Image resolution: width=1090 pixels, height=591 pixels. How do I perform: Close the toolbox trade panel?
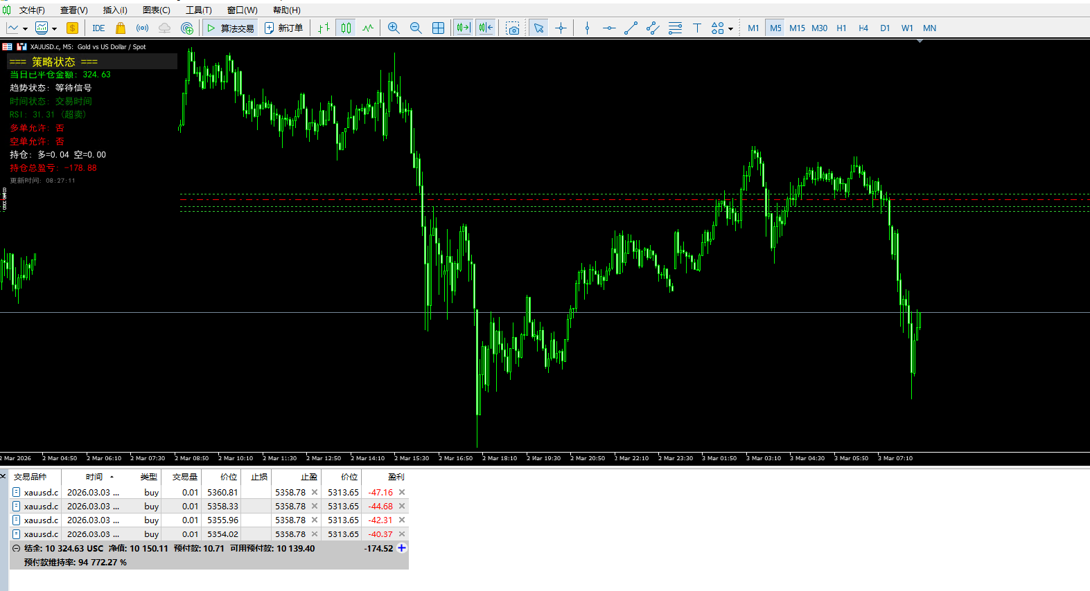point(3,476)
